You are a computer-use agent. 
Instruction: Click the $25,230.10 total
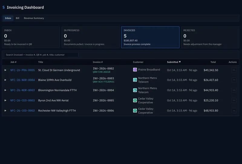point(211,100)
